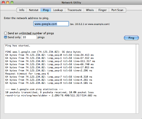Click the 'Ping has started…' line
The image size is (142, 119).
click(x=18, y=45)
